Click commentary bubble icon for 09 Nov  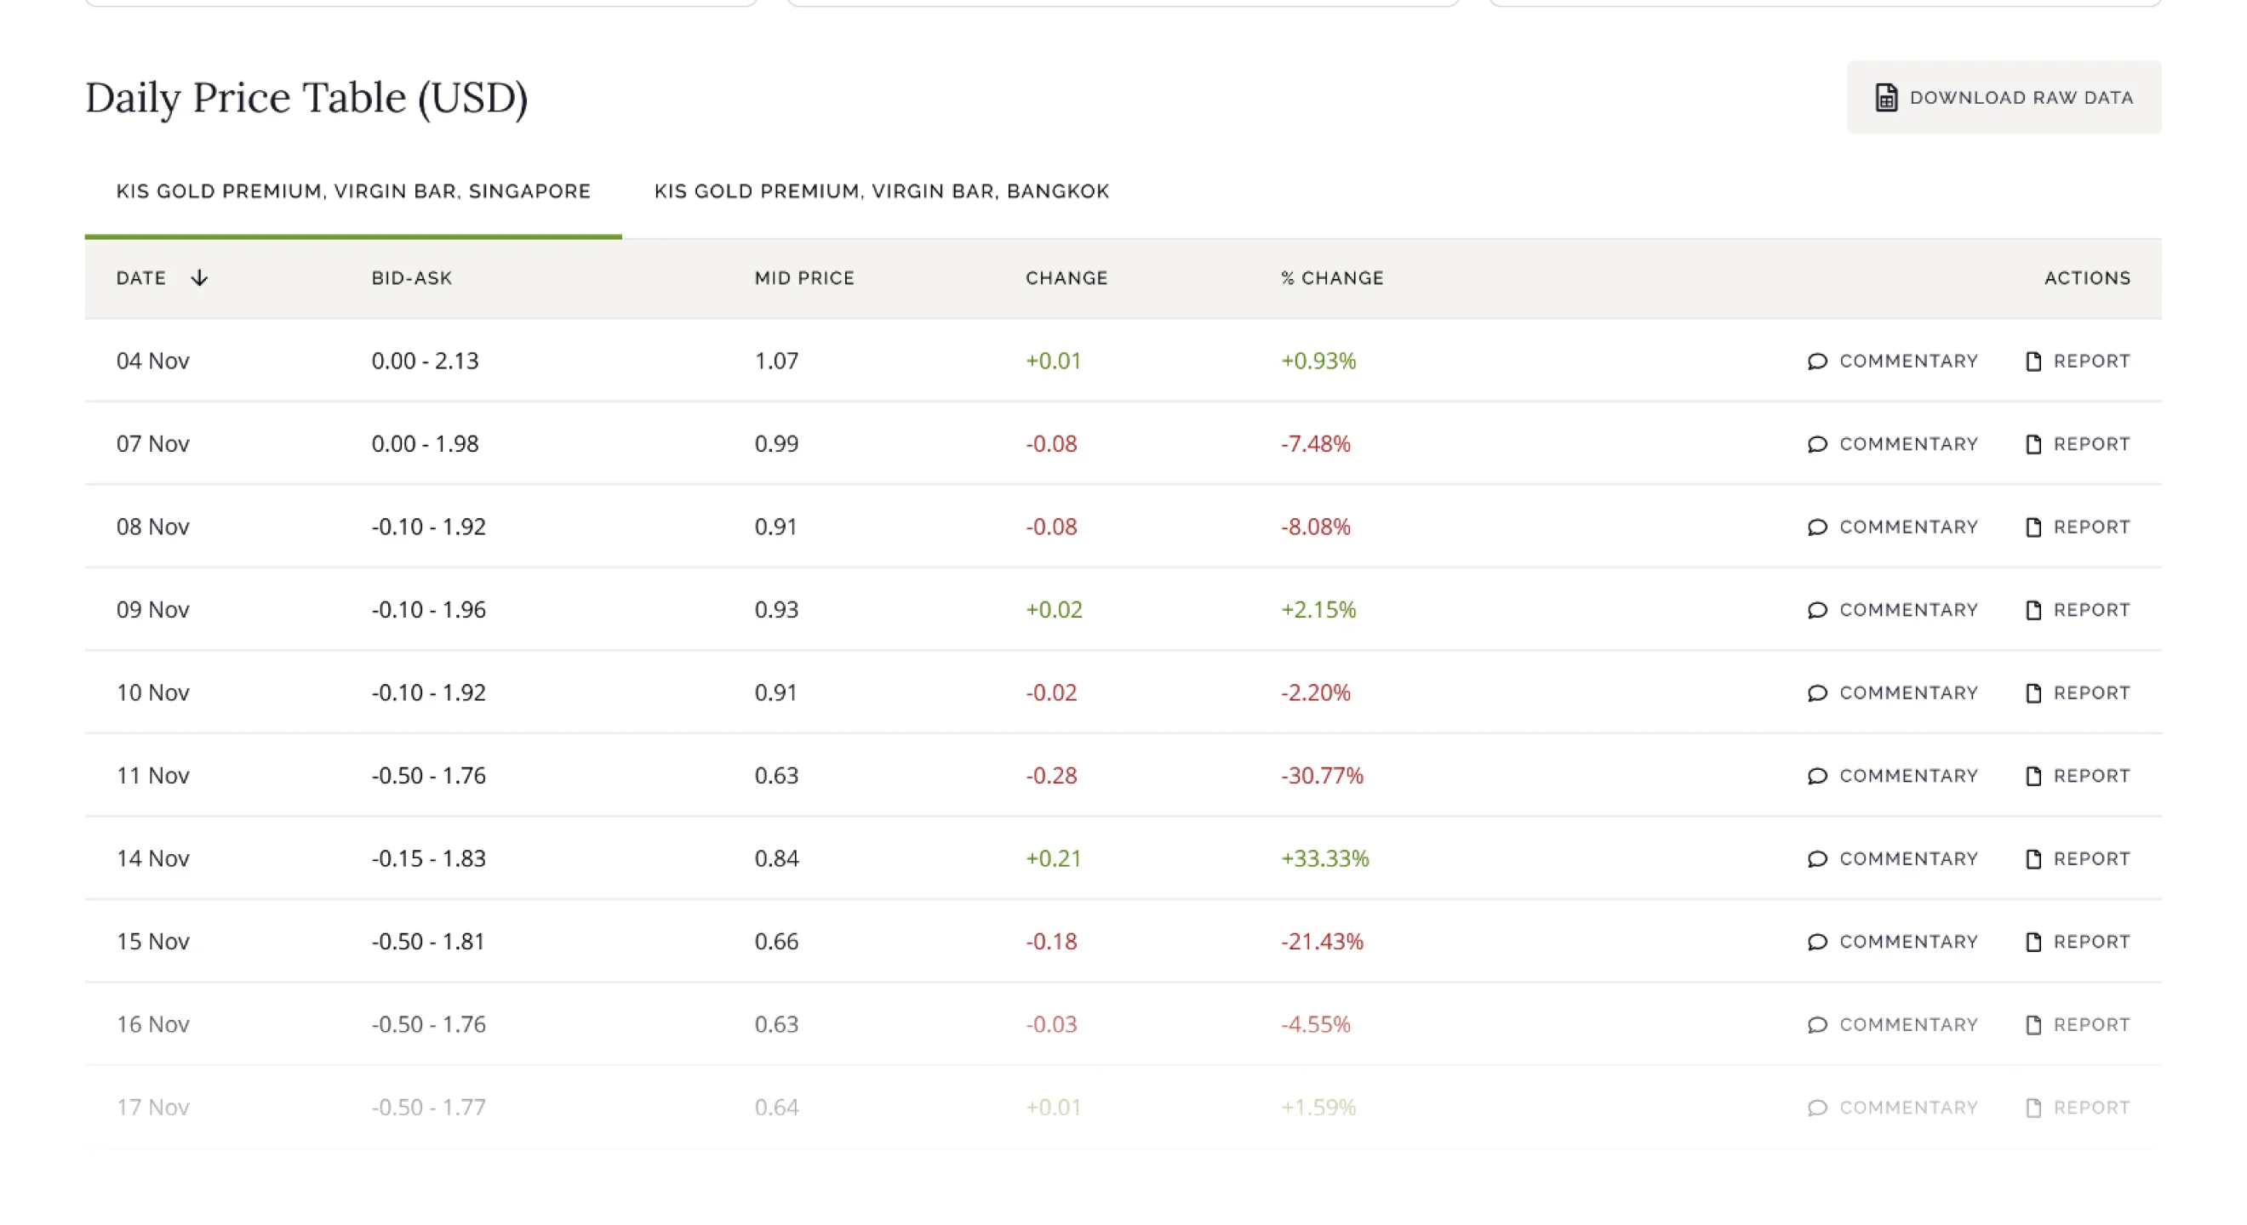(x=1817, y=610)
